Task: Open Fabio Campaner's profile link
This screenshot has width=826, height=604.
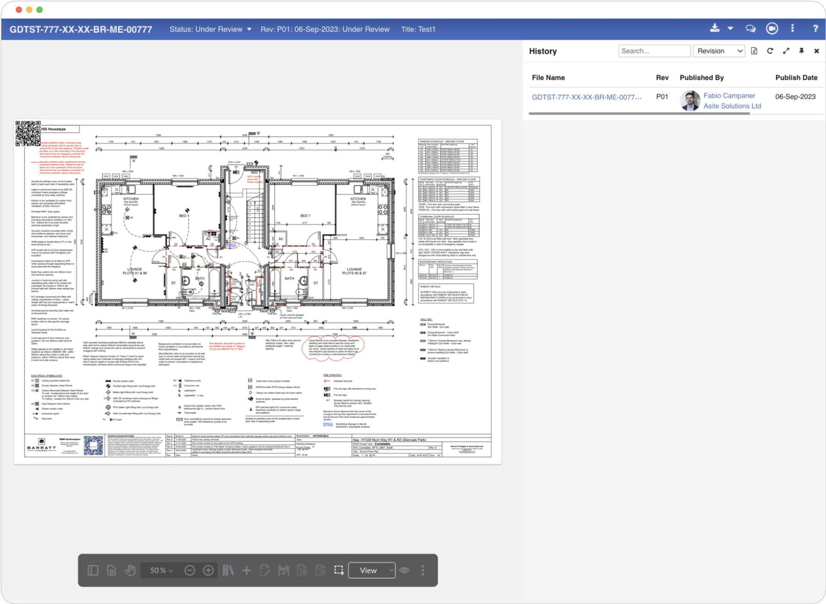Action: (x=730, y=96)
